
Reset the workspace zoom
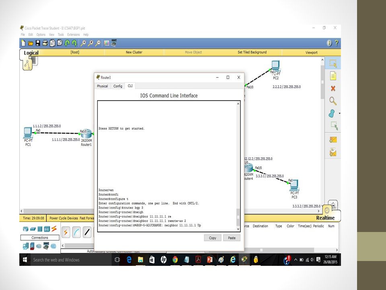(x=90, y=43)
